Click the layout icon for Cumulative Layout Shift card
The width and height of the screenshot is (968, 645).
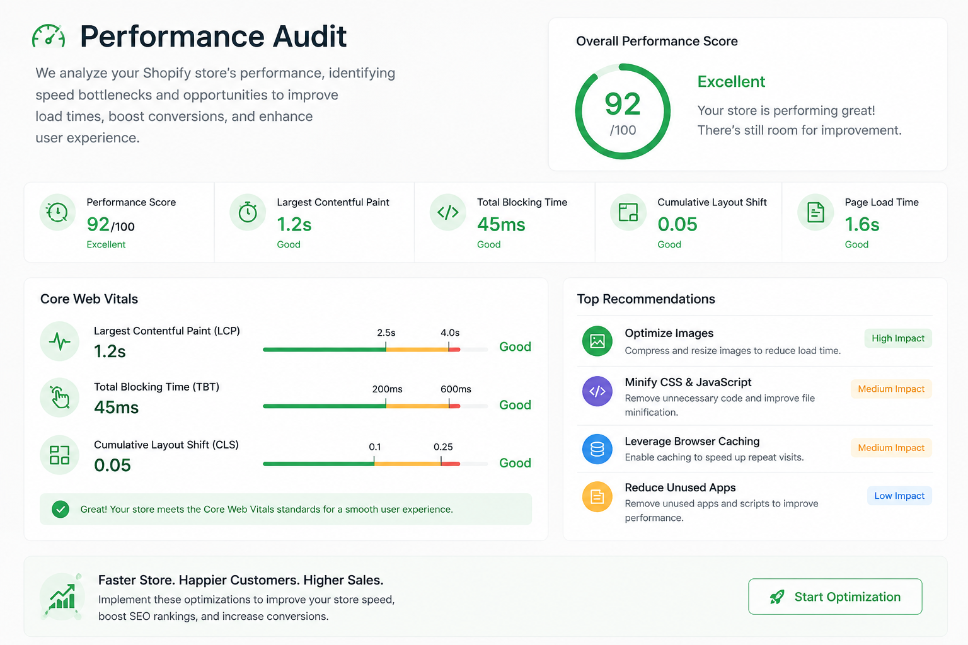(628, 212)
